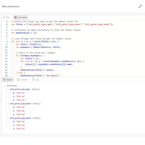Collapse the util_point_type_ngas array
Screen dimensions: 145x145
[8, 90]
